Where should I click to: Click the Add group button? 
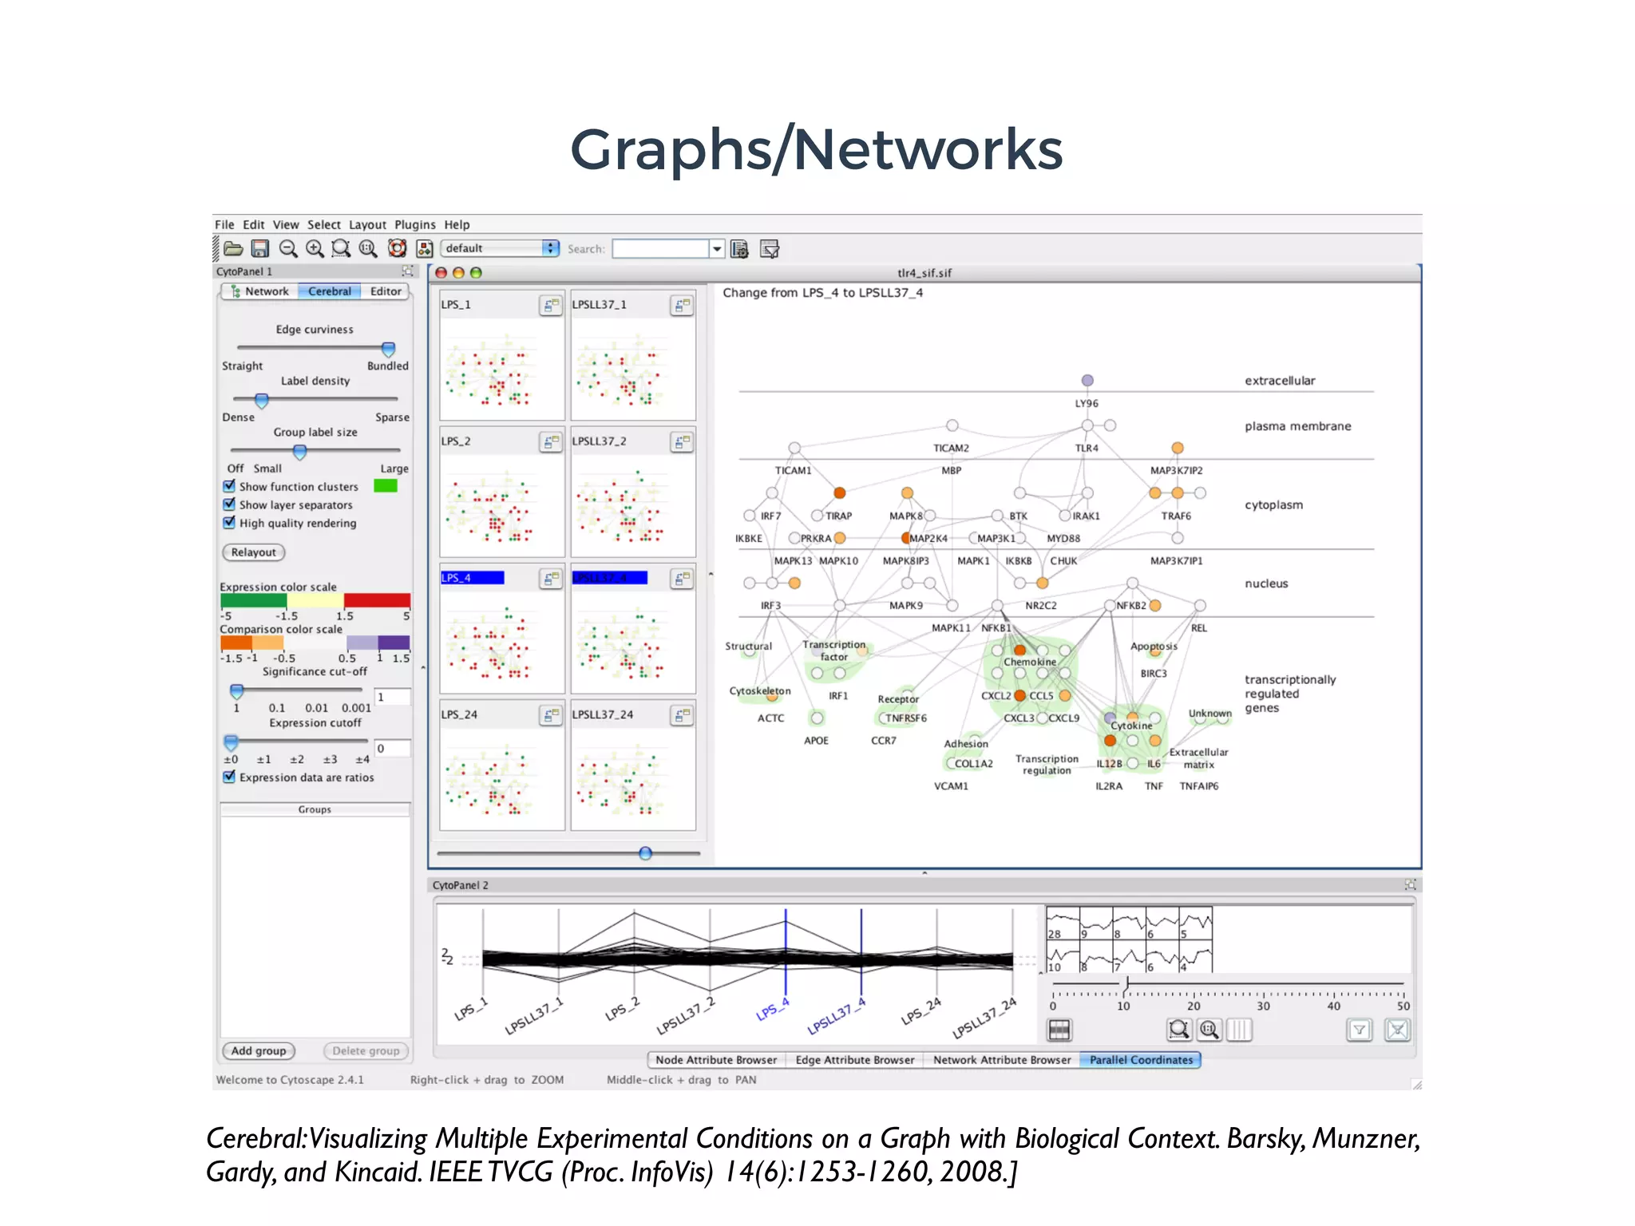click(x=259, y=1051)
